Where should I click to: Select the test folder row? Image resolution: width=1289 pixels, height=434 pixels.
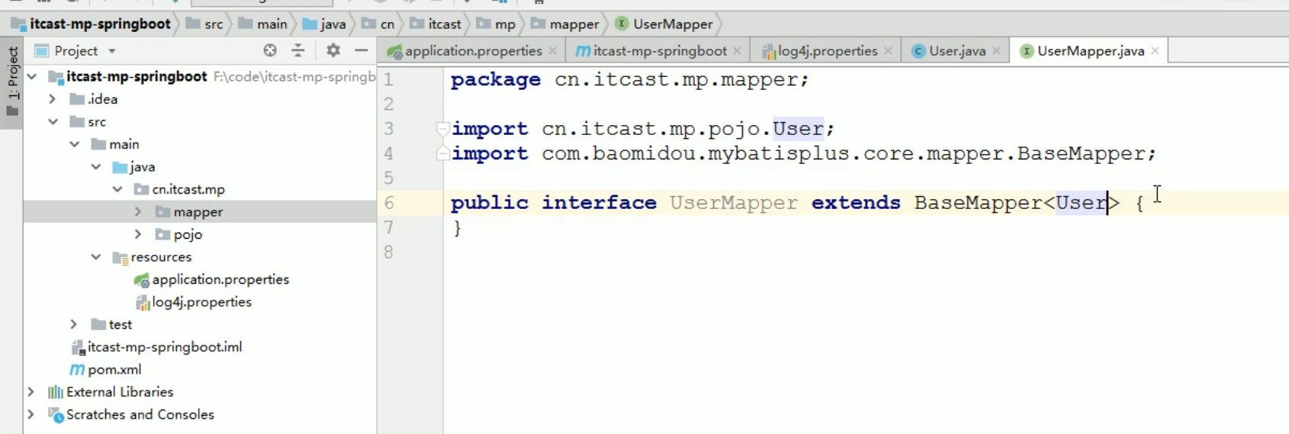(x=200, y=324)
